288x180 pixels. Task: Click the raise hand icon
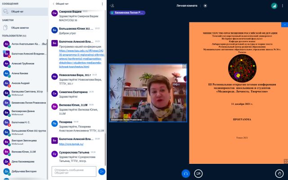click(x=279, y=174)
